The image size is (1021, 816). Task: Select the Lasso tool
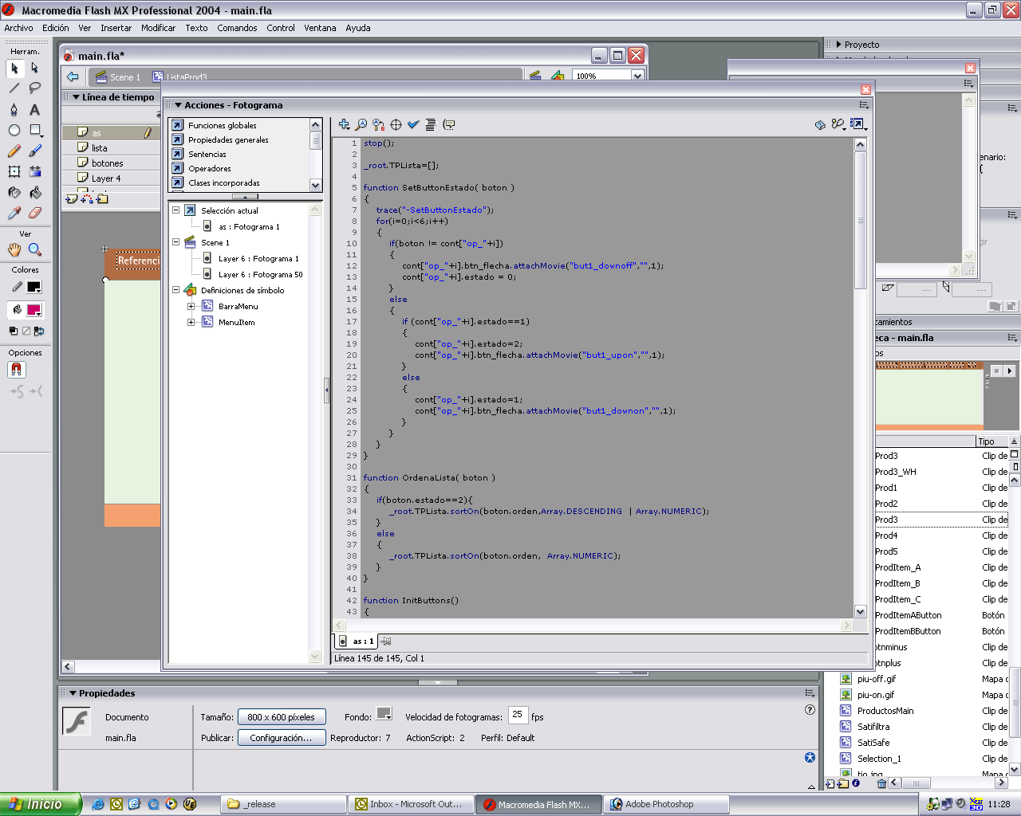35,88
